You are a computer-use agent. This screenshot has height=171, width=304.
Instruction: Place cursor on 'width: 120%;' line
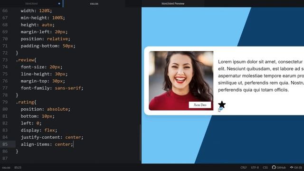click(x=36, y=10)
